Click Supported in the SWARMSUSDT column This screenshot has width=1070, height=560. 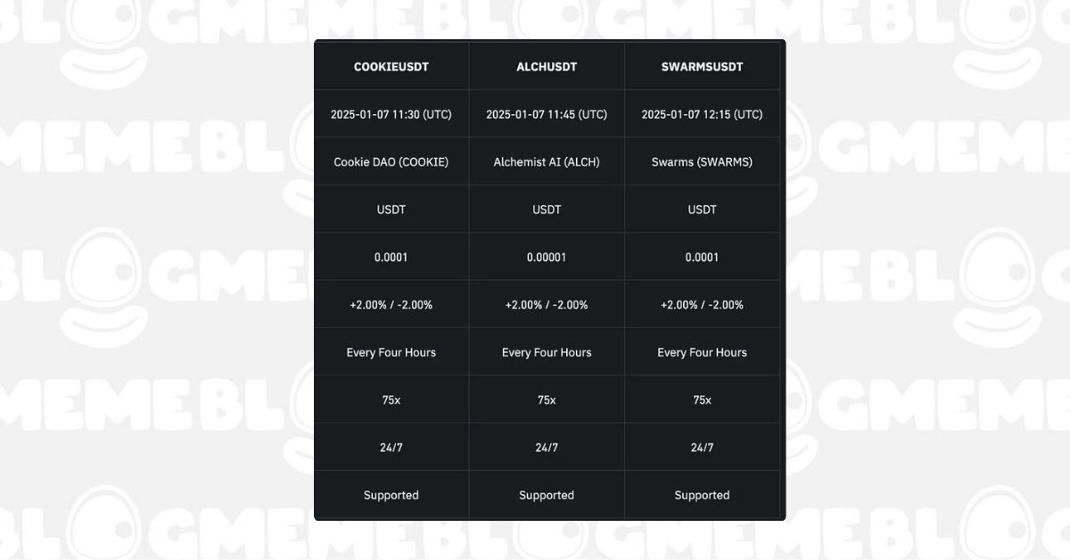coord(702,495)
